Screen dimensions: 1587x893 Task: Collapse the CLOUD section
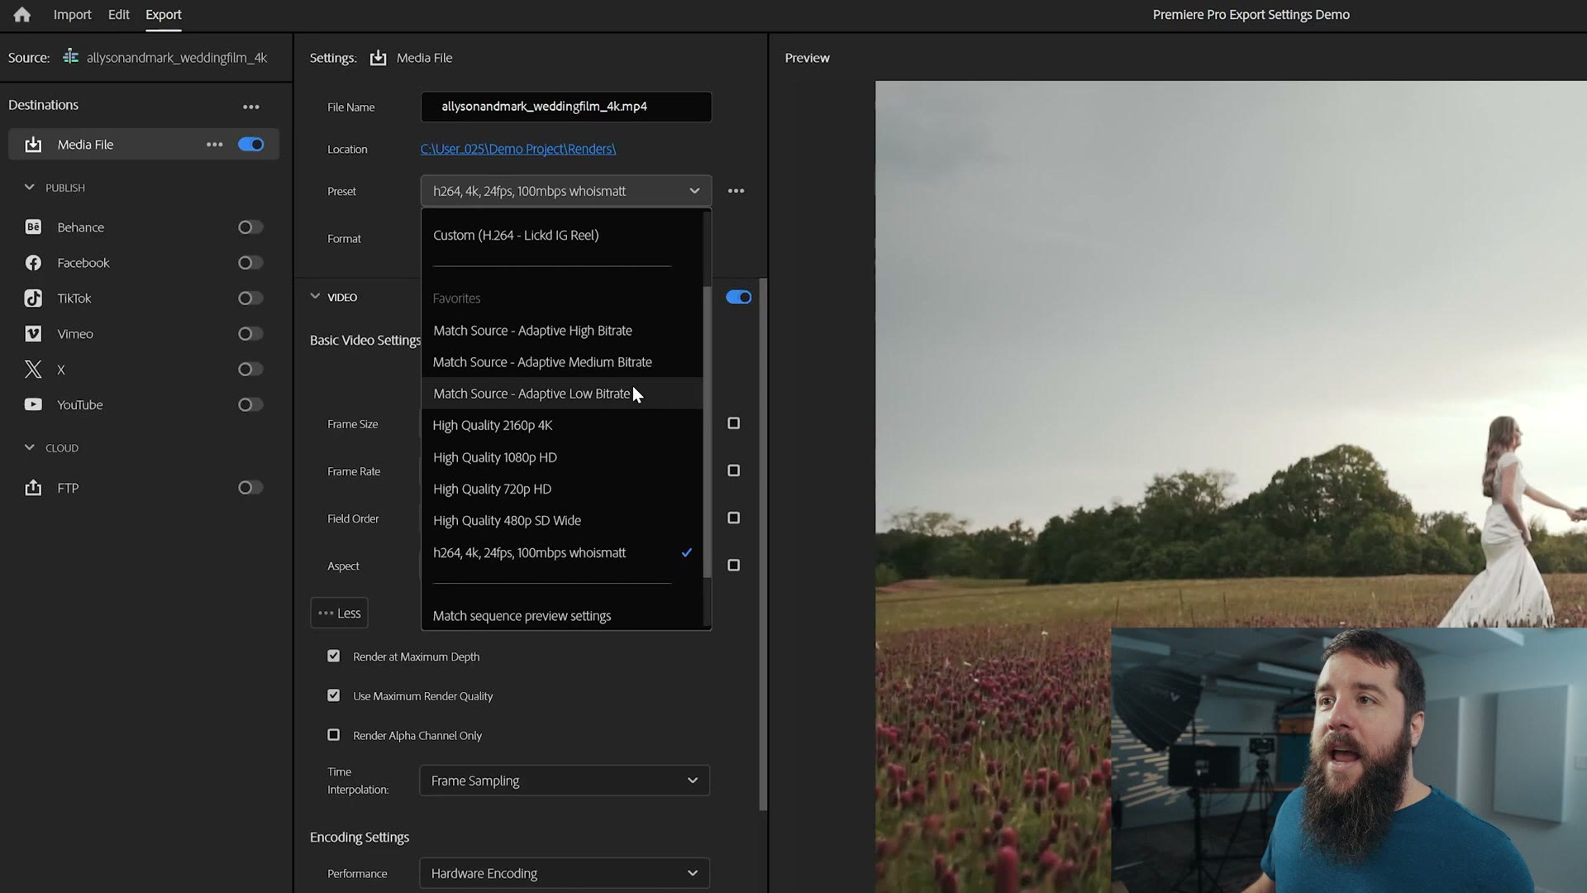(30, 447)
